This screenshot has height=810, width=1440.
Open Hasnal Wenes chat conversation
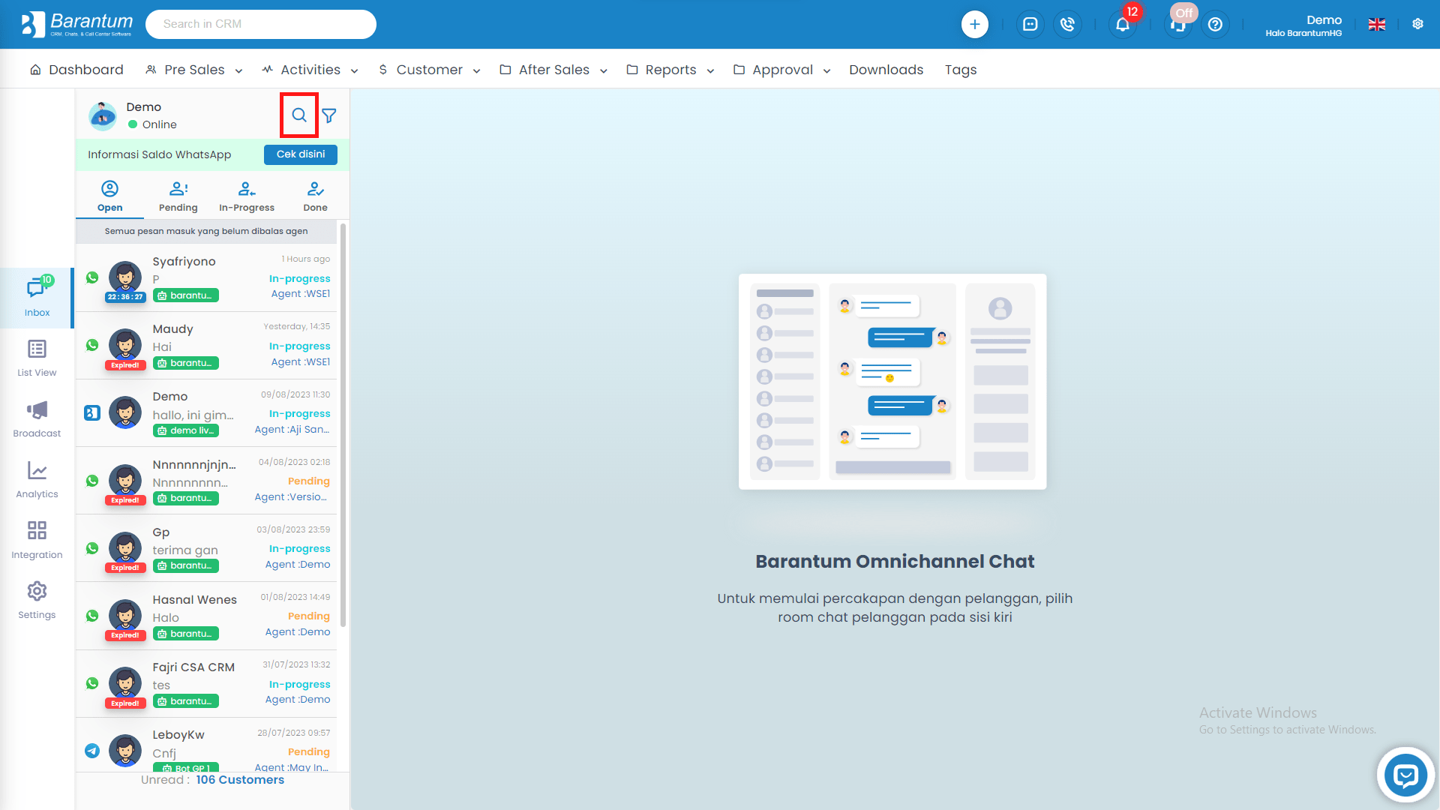click(x=206, y=616)
